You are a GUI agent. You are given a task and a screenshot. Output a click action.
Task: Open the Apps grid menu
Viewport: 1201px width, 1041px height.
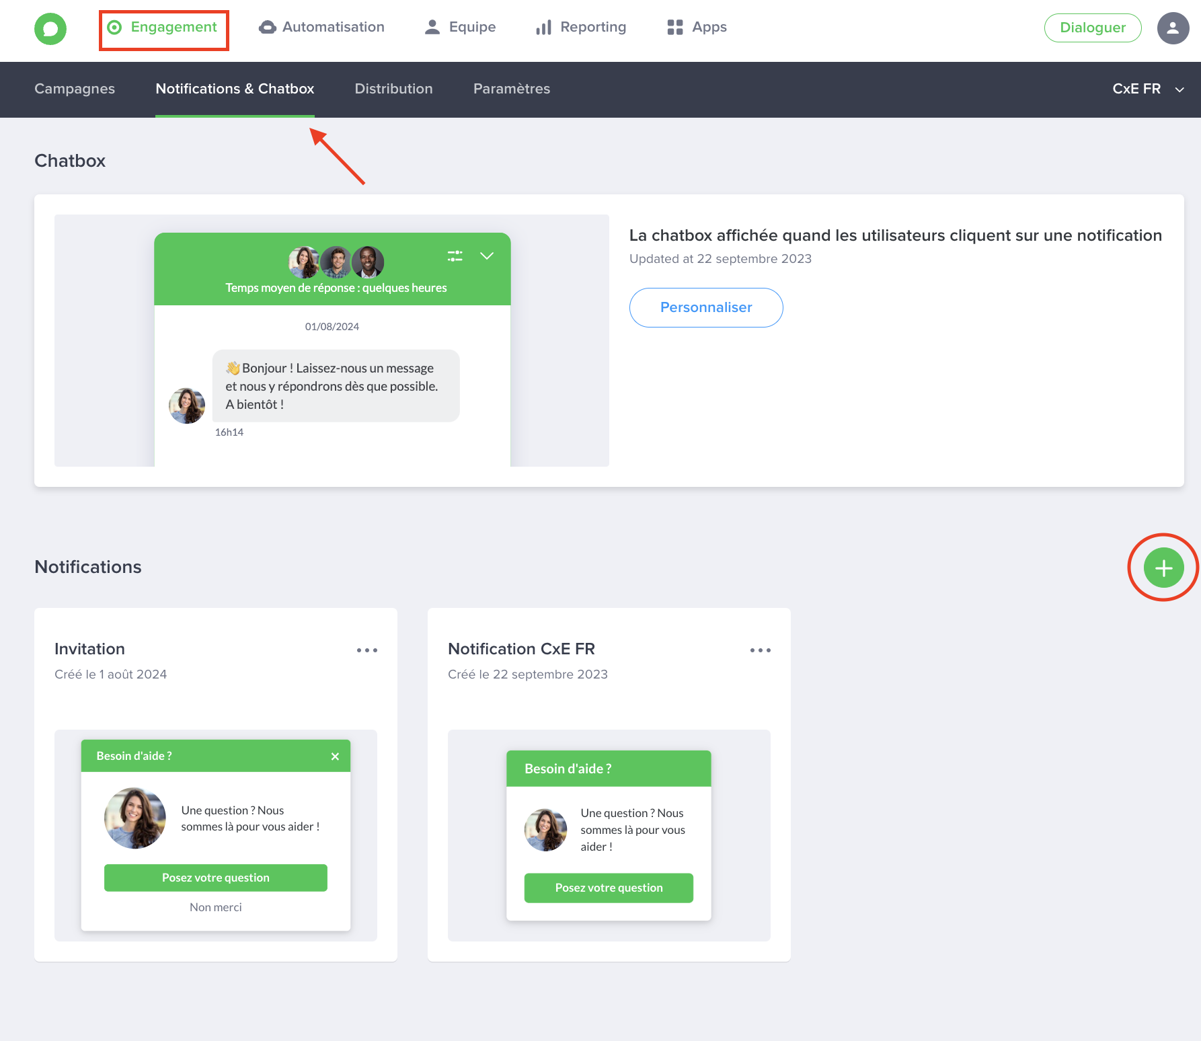[697, 28]
